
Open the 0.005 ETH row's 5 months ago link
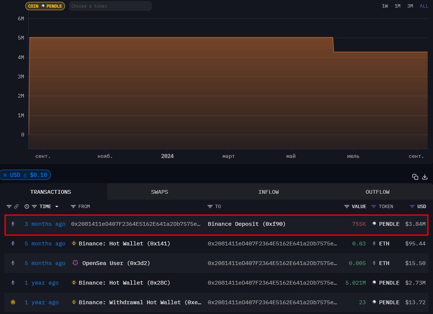[x=45, y=263]
